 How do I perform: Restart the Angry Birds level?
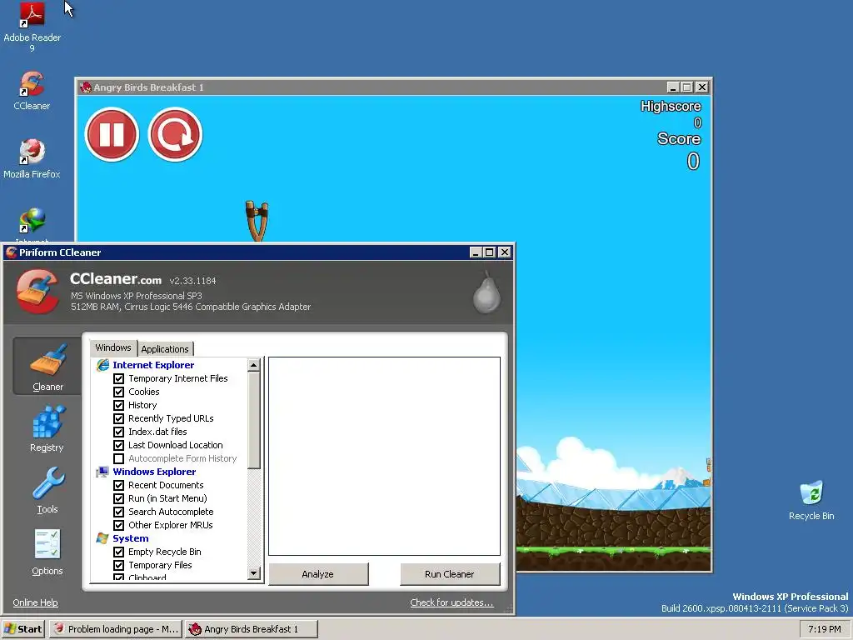coord(175,134)
